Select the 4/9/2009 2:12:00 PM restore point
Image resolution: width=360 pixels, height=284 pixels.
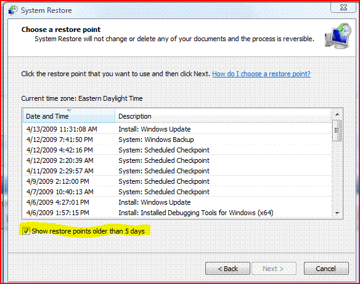pyautogui.click(x=177, y=181)
